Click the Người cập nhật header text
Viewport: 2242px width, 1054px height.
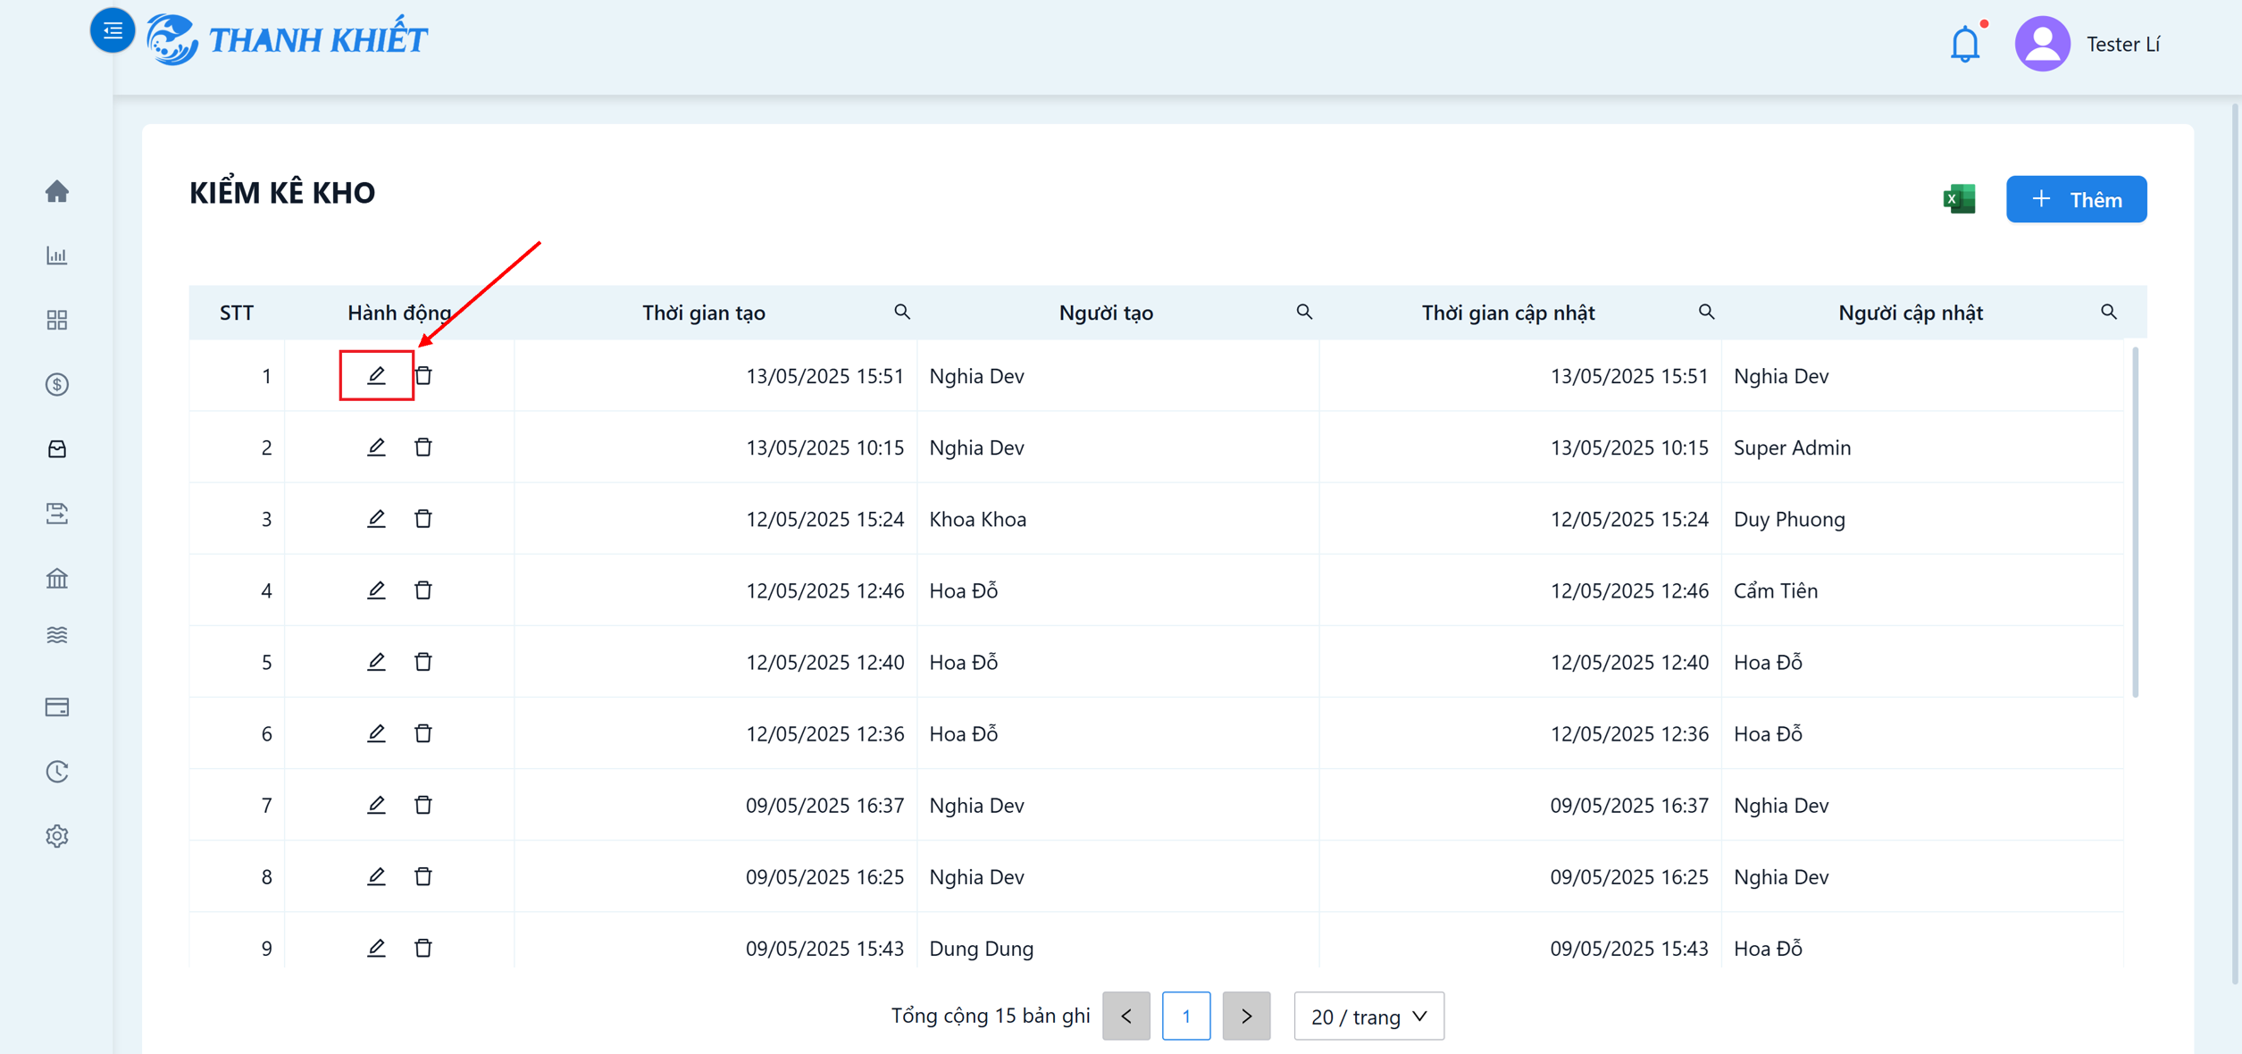(1911, 313)
